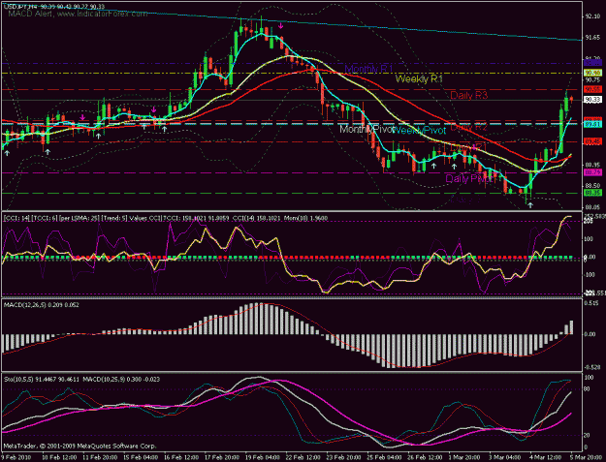Select the Daily Pivot level label

coord(468,178)
